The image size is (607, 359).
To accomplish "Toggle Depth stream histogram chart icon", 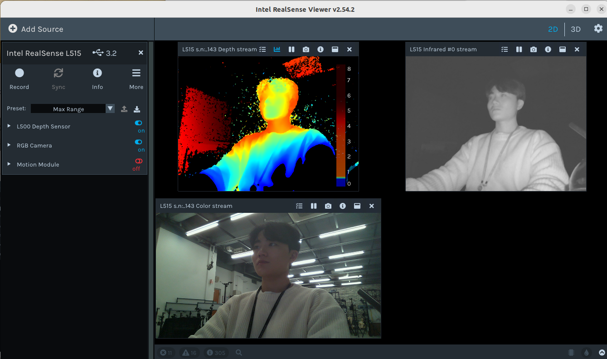I will [x=277, y=49].
